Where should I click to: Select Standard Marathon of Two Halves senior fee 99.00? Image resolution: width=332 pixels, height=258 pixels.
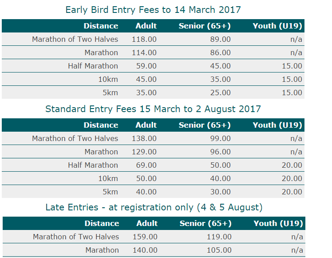(221, 138)
